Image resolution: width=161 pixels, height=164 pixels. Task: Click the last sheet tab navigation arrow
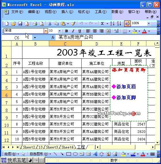(18, 147)
